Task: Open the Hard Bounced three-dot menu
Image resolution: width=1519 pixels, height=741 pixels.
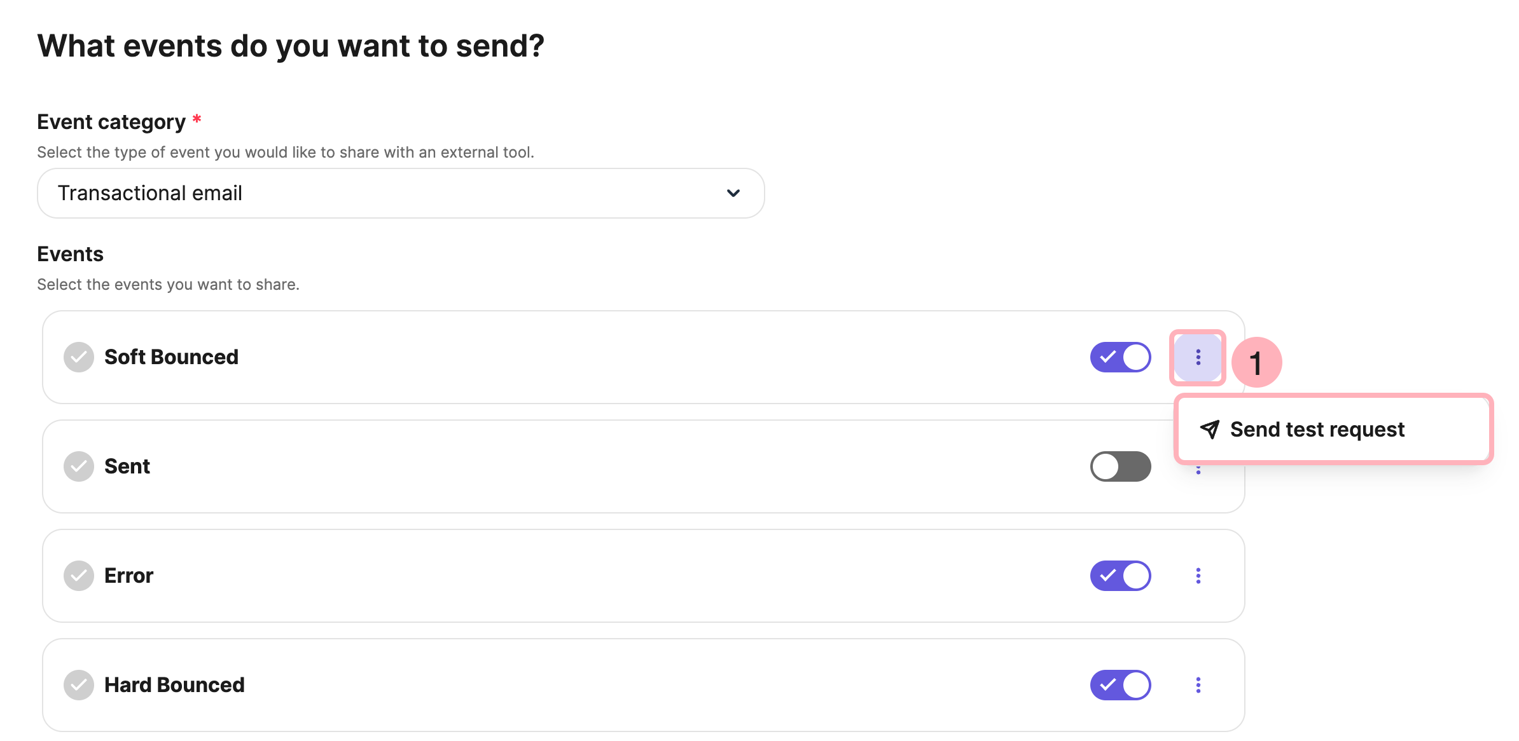Action: [1198, 684]
